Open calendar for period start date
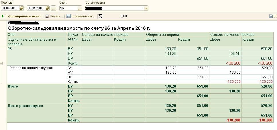This screenshot has width=277, height=130. click(21, 8)
